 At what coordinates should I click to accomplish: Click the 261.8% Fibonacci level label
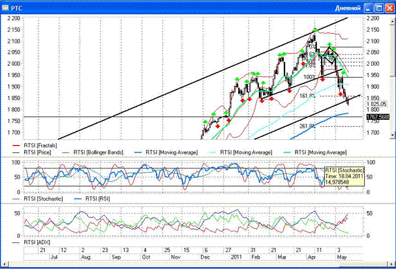pyautogui.click(x=307, y=126)
